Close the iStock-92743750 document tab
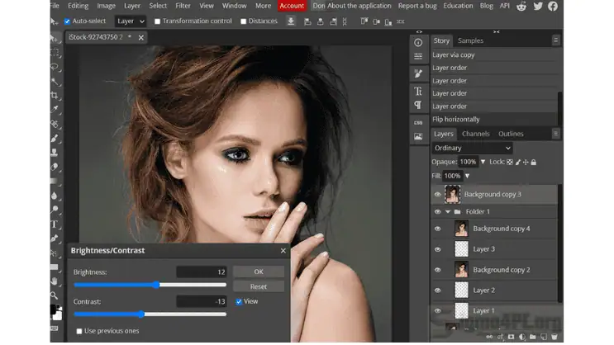 coord(141,37)
